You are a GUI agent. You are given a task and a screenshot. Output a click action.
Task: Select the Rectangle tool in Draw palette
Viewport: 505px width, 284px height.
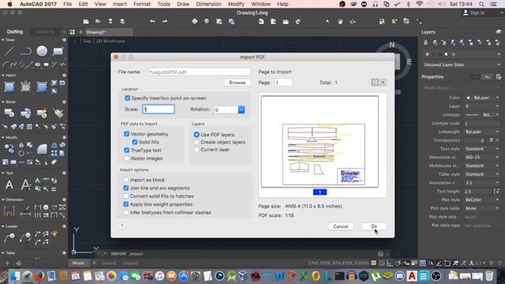(x=58, y=50)
